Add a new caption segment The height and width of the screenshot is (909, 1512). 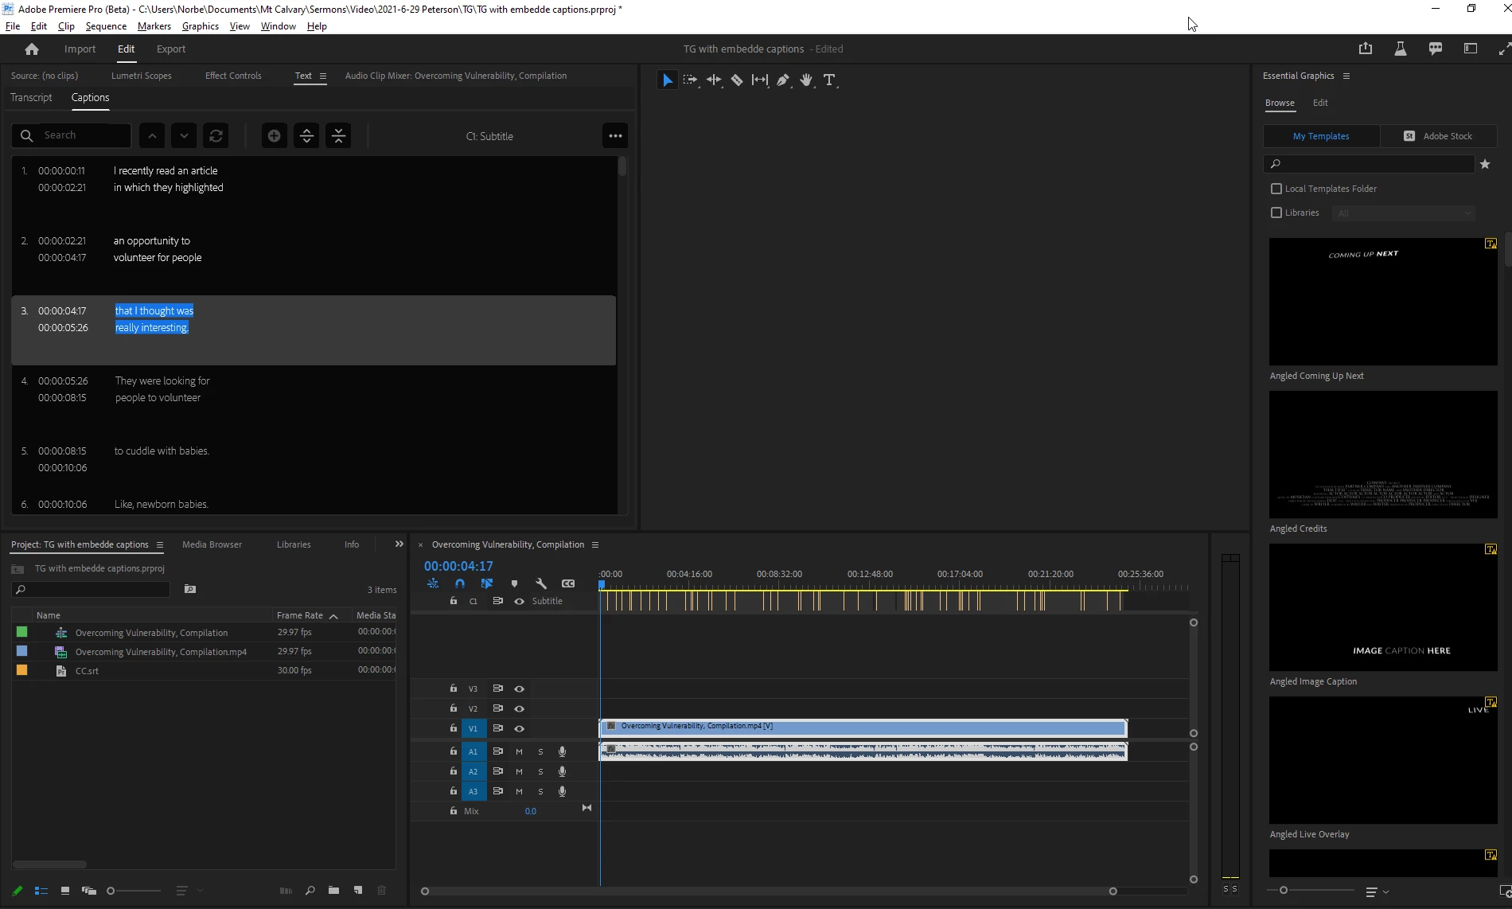coord(274,136)
